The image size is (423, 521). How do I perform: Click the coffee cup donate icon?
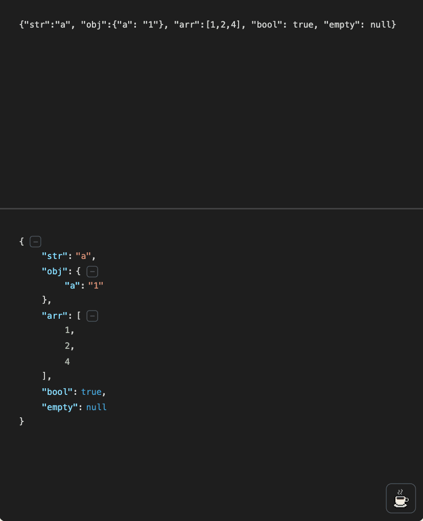pyautogui.click(x=401, y=498)
